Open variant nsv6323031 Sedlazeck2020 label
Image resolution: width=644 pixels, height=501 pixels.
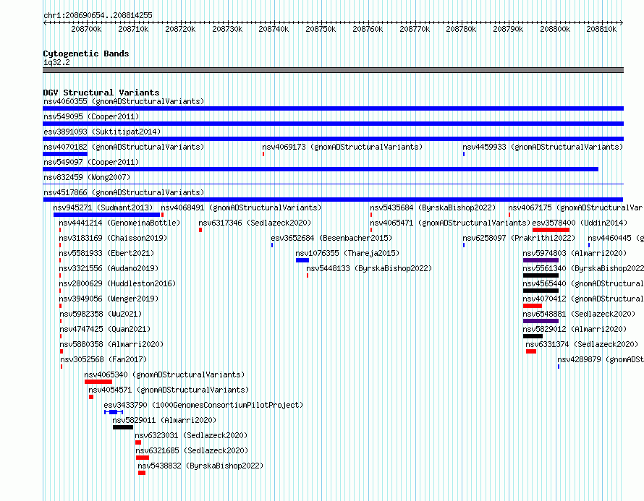pyautogui.click(x=191, y=435)
